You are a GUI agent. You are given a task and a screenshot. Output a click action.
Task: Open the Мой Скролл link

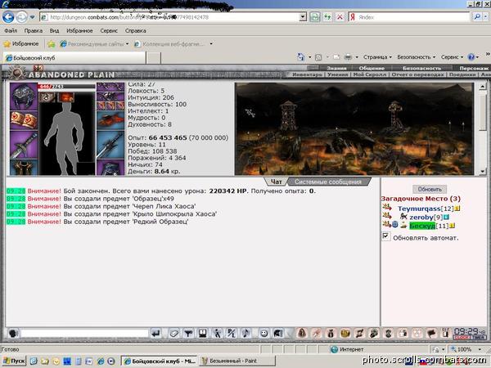coord(370,74)
